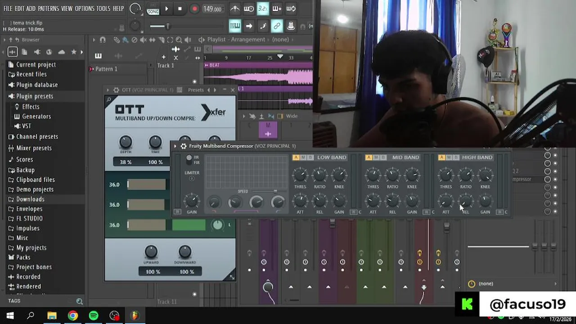576x324 pixels.
Task: Toggle wait for input to start playing
Action: pos(249,9)
